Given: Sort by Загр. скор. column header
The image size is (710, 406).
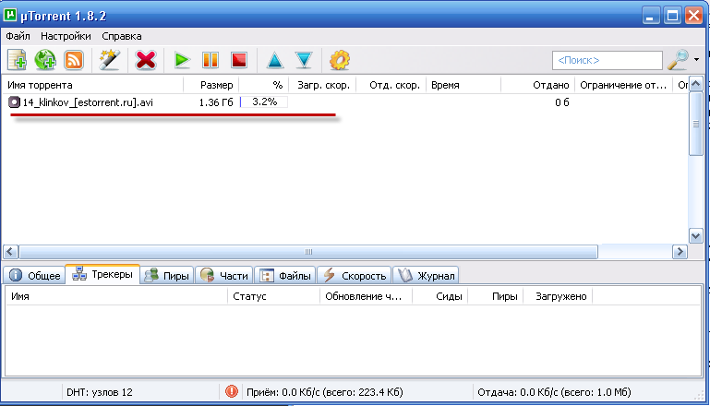Looking at the screenshot, I should coord(322,85).
